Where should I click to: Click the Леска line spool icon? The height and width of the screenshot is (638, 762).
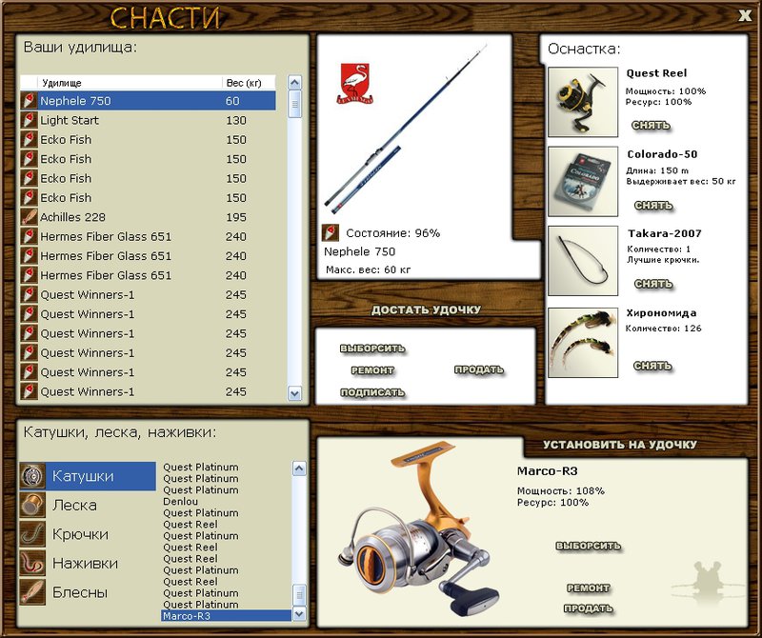(32, 505)
